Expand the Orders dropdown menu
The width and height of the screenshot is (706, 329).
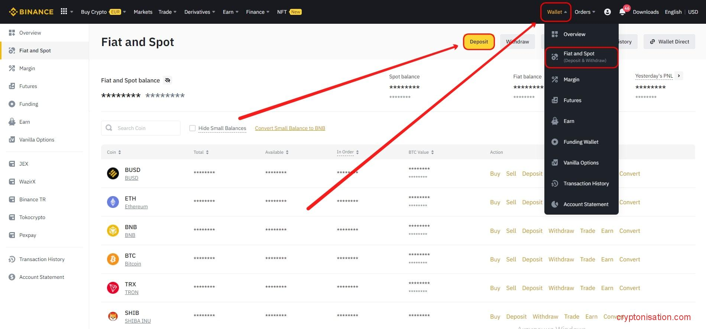pos(584,12)
